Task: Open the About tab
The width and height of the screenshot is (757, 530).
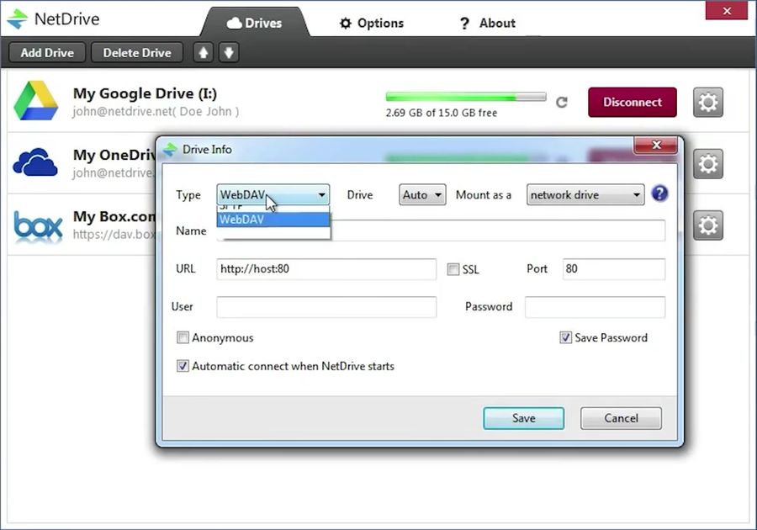Action: coord(488,24)
